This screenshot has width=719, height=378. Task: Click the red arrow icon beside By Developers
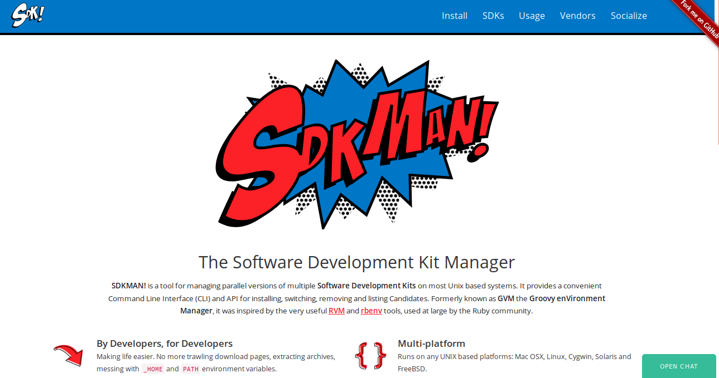pyautogui.click(x=69, y=355)
